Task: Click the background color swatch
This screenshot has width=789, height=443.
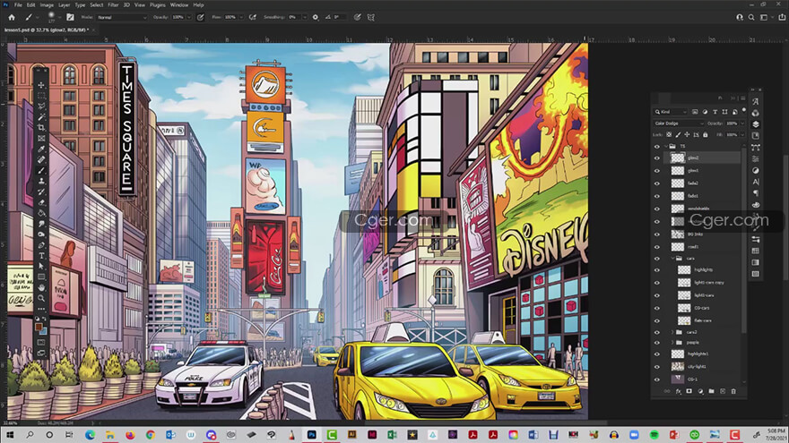Action: click(x=43, y=331)
